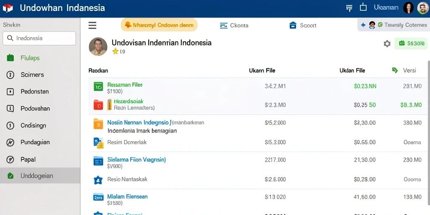
Task: Click the Resim Dcmeriak document icon
Action: click(98, 143)
